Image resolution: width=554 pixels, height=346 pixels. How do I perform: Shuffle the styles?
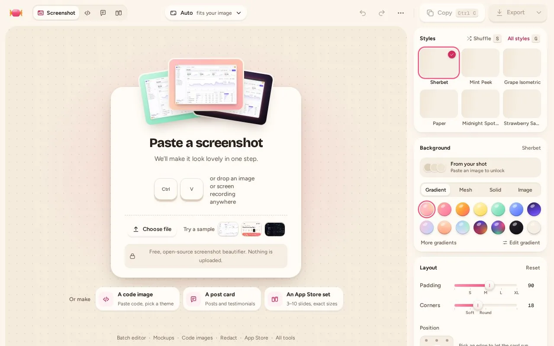tap(483, 38)
